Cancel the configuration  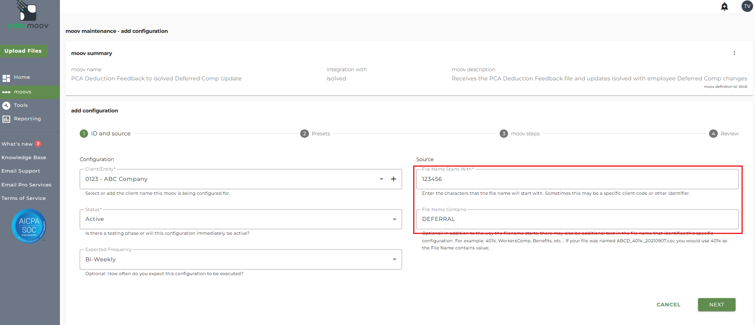coord(668,304)
